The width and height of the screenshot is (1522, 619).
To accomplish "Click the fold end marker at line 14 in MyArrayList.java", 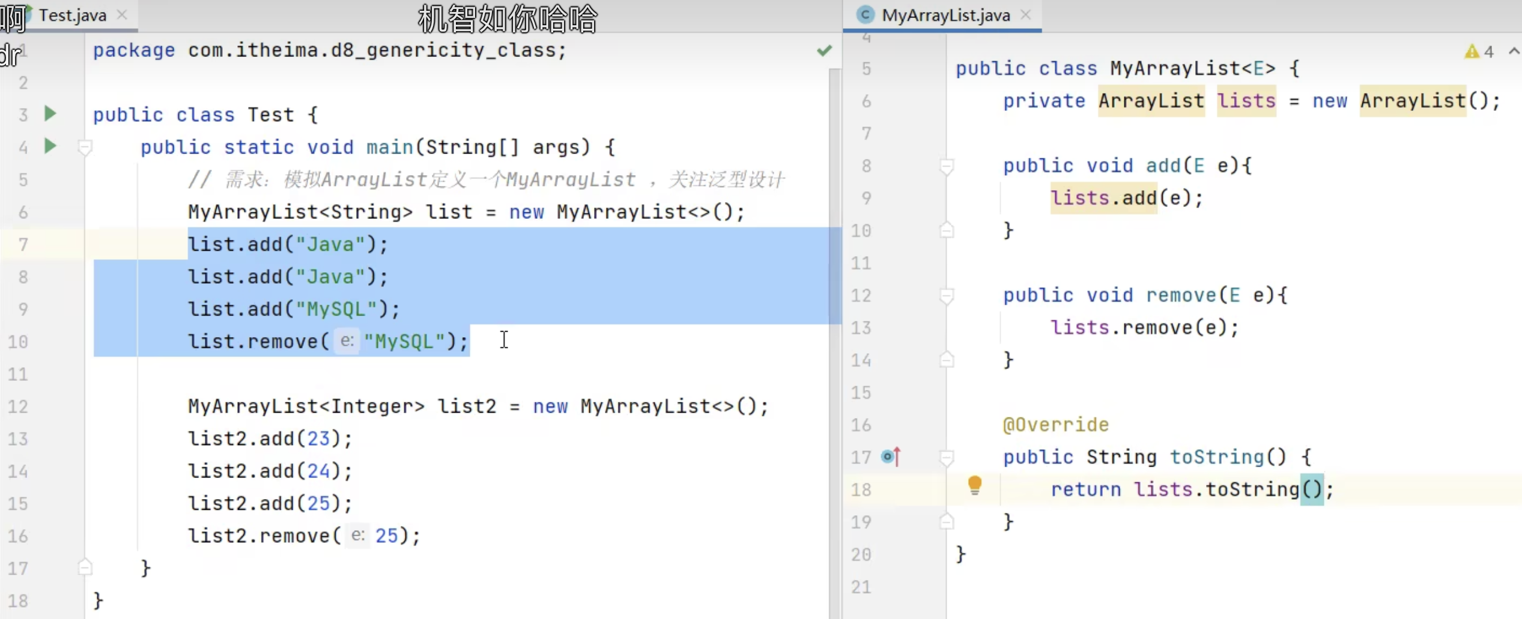I will (x=947, y=359).
